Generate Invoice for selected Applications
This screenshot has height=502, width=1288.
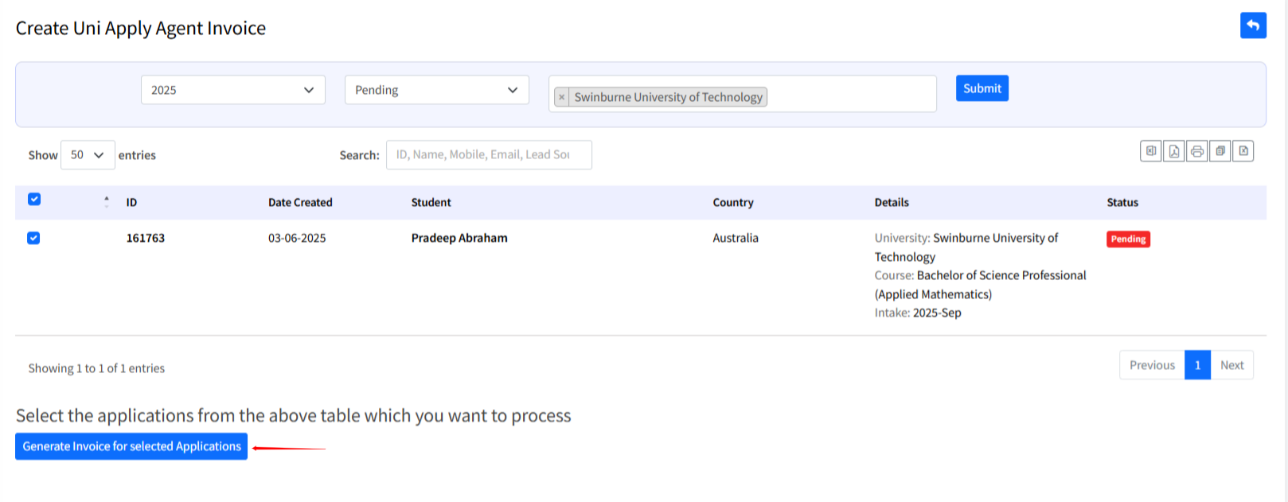click(x=131, y=446)
